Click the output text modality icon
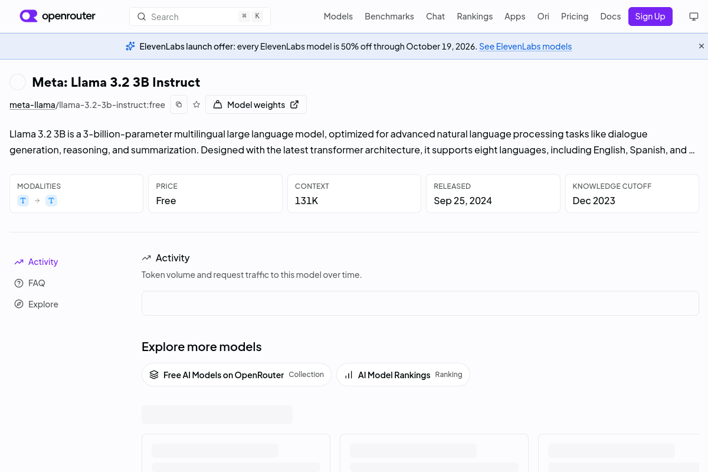This screenshot has height=472, width=708. click(51, 201)
